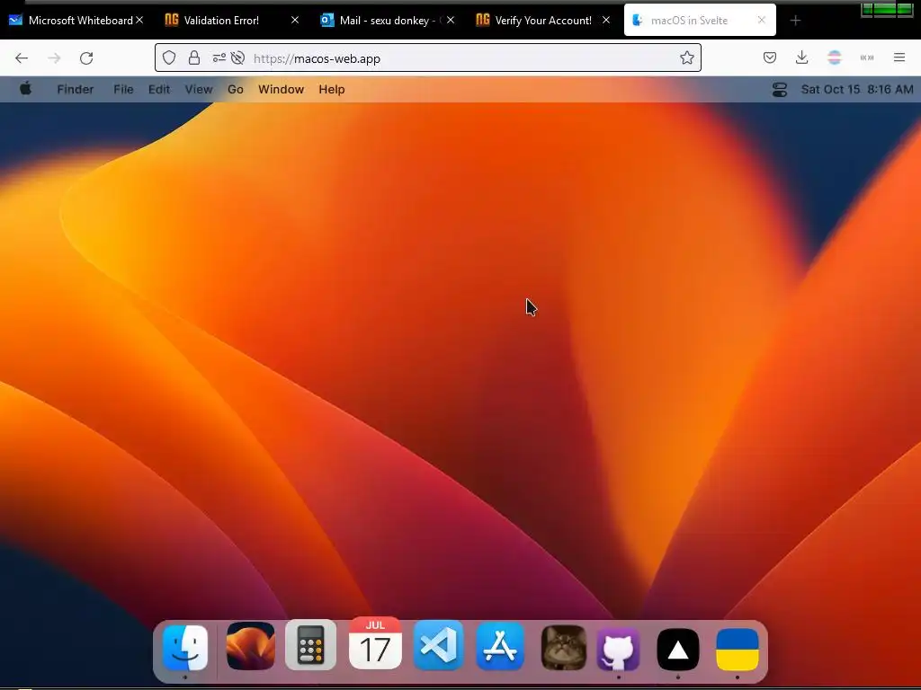Switch to Verify Your Account! tab

(x=543, y=20)
